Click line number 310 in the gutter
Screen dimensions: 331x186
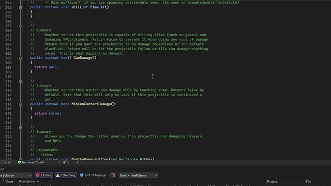pyautogui.click(x=8, y=76)
